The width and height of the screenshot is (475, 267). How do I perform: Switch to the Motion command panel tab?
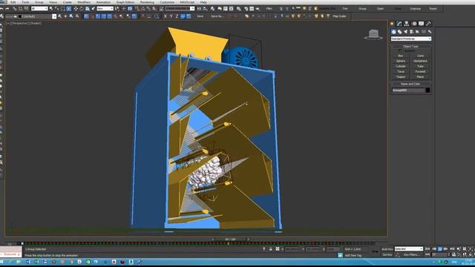(x=414, y=24)
